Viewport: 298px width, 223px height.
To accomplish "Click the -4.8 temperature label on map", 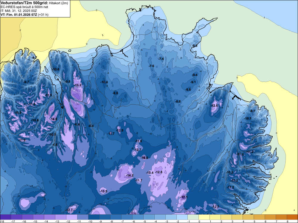I will pyautogui.click(x=55, y=145).
